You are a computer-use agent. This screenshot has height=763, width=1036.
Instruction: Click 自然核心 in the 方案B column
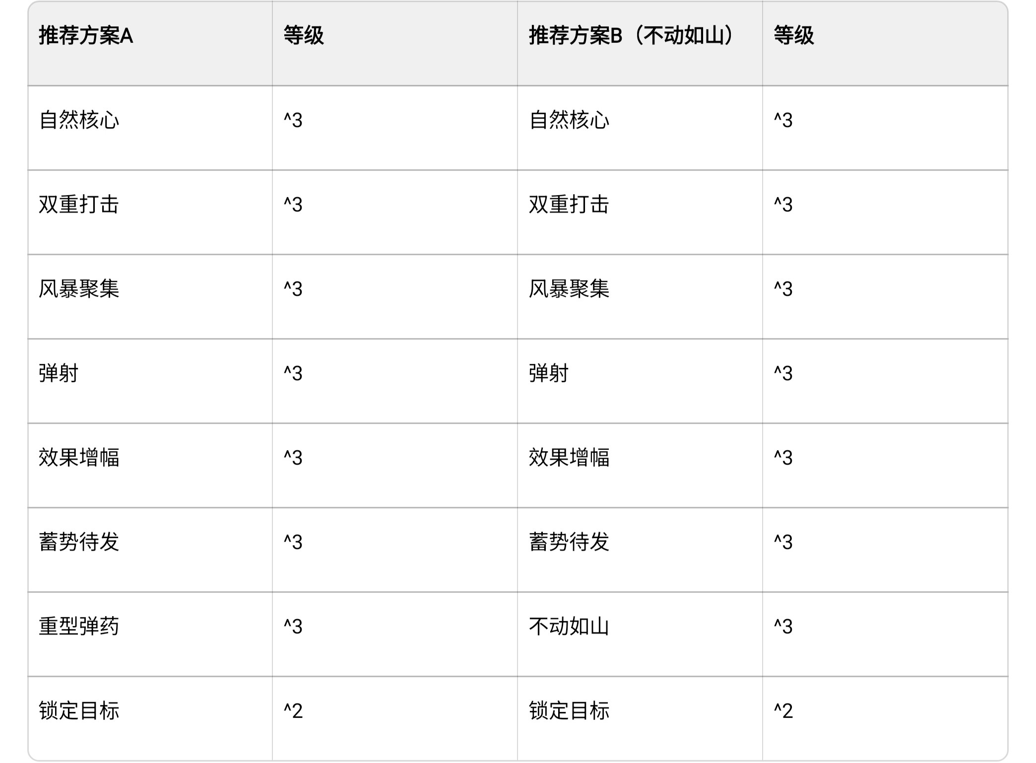569,120
